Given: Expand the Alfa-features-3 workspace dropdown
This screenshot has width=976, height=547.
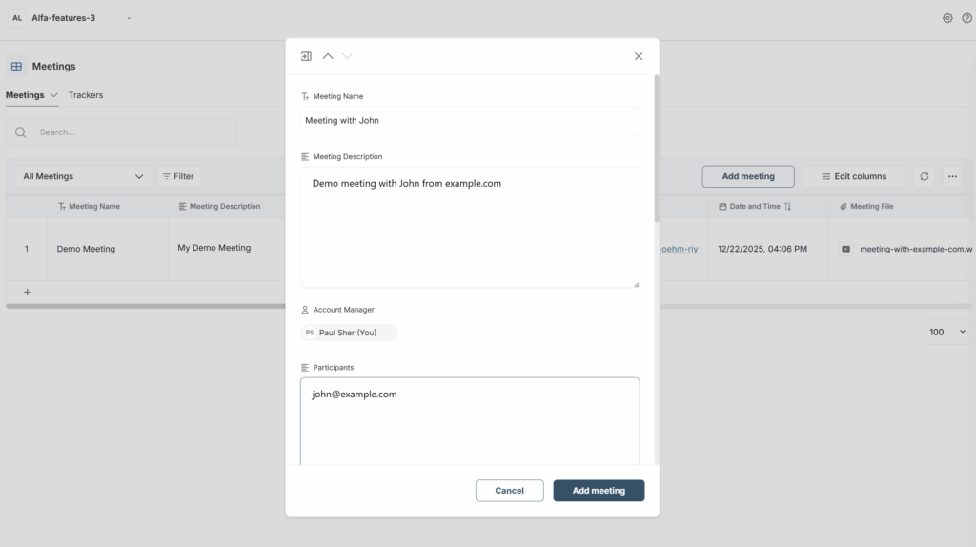Looking at the screenshot, I should click(129, 18).
